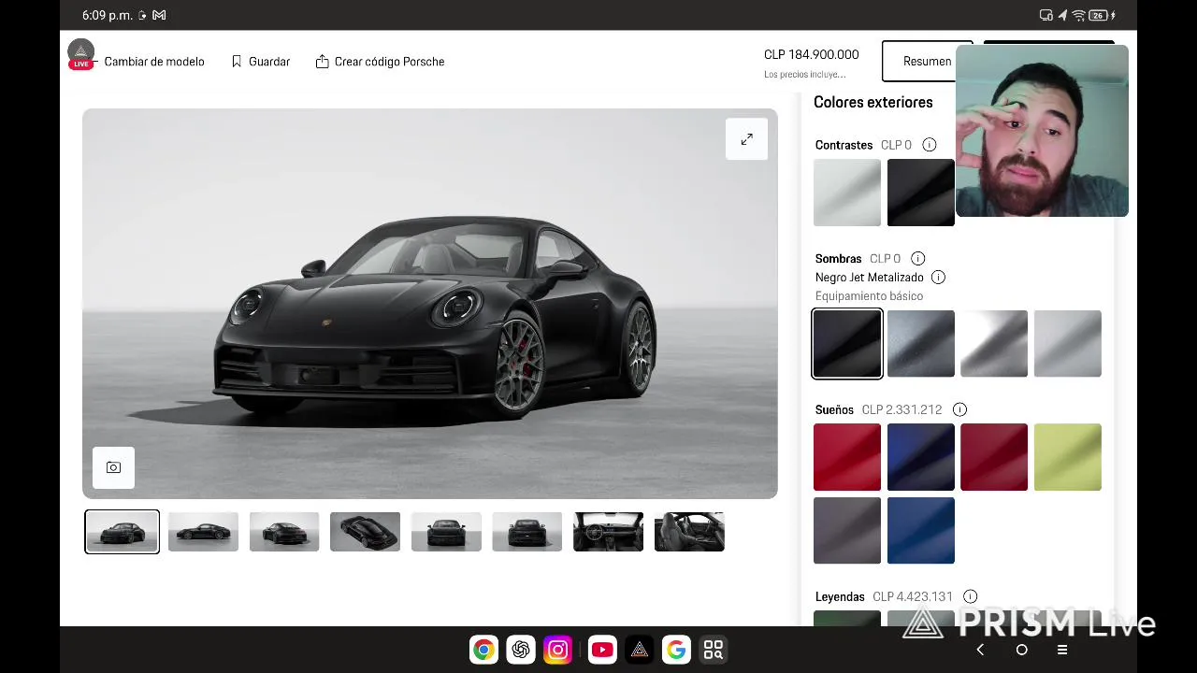This screenshot has height=673, width=1197.
Task: Open fullscreen view of the car image
Action: tap(746, 139)
